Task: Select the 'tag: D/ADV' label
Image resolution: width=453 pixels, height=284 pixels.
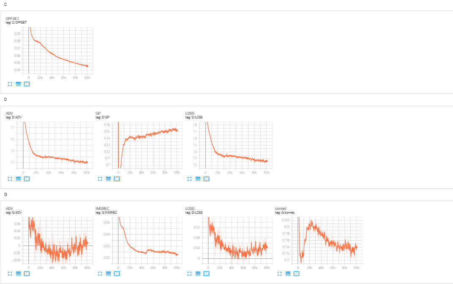Action: (14, 117)
